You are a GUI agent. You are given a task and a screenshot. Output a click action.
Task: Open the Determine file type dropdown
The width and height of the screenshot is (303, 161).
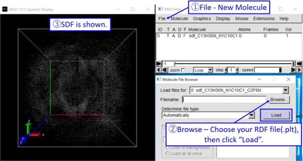(x=251, y=115)
